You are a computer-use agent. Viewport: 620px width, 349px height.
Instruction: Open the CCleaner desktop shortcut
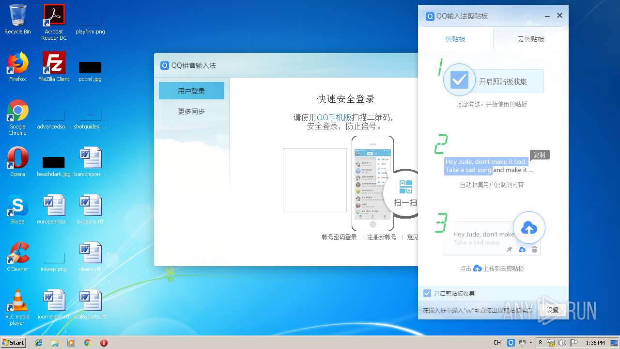point(17,257)
